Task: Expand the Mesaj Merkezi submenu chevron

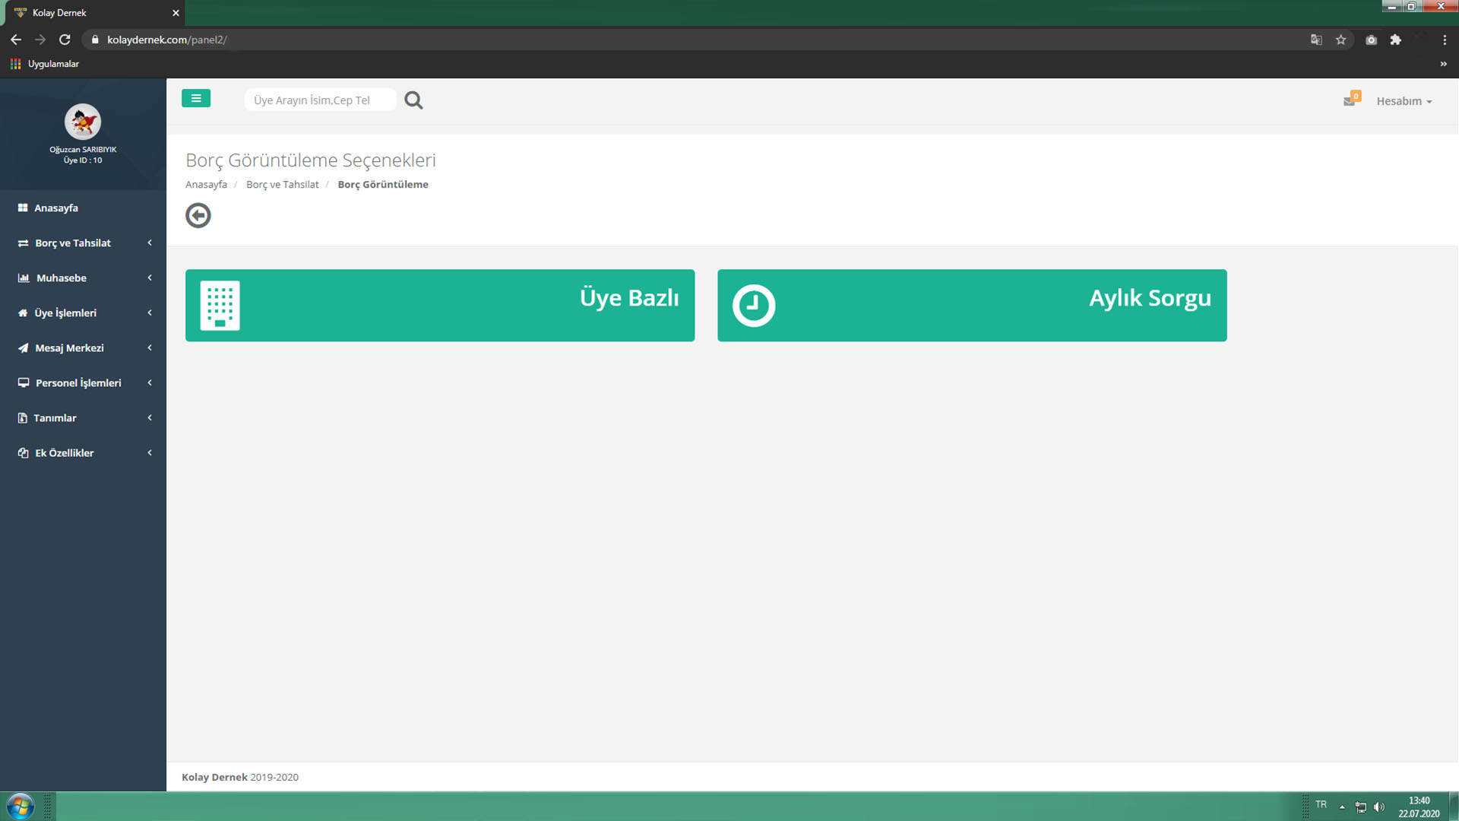Action: [x=150, y=348]
